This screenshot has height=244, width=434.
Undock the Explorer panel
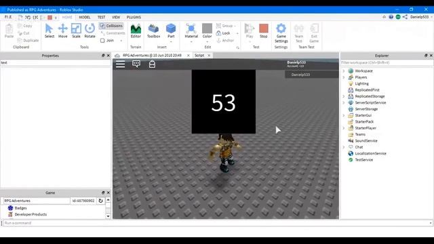pyautogui.click(x=426, y=56)
